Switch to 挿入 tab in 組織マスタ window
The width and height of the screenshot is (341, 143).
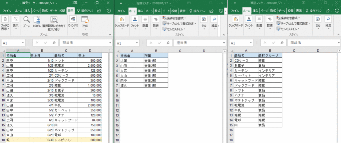(141, 11)
